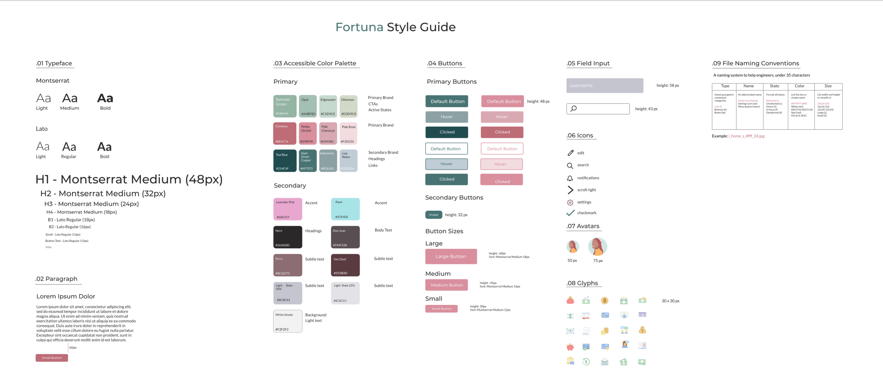Click the Small Button under Button Sizes

pyautogui.click(x=441, y=309)
